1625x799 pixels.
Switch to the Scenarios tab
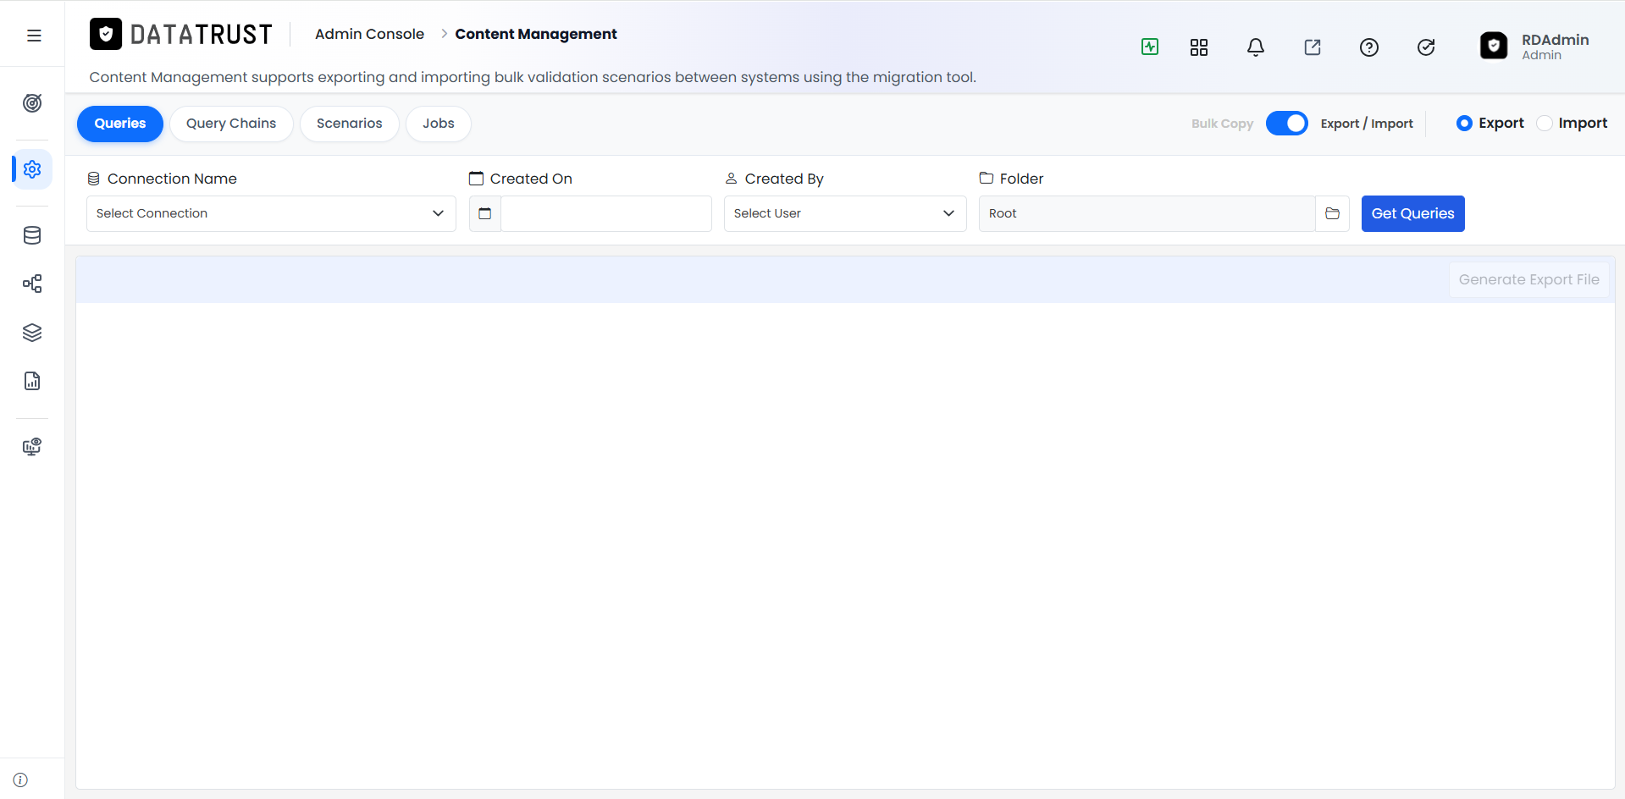350,124
